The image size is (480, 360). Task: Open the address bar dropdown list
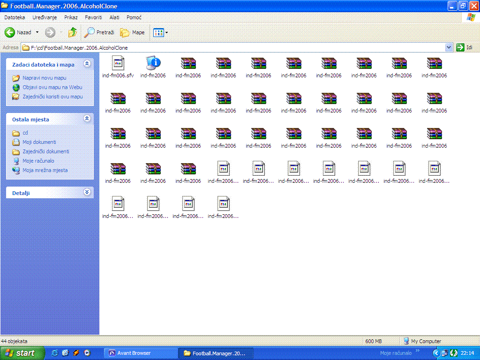click(x=449, y=47)
